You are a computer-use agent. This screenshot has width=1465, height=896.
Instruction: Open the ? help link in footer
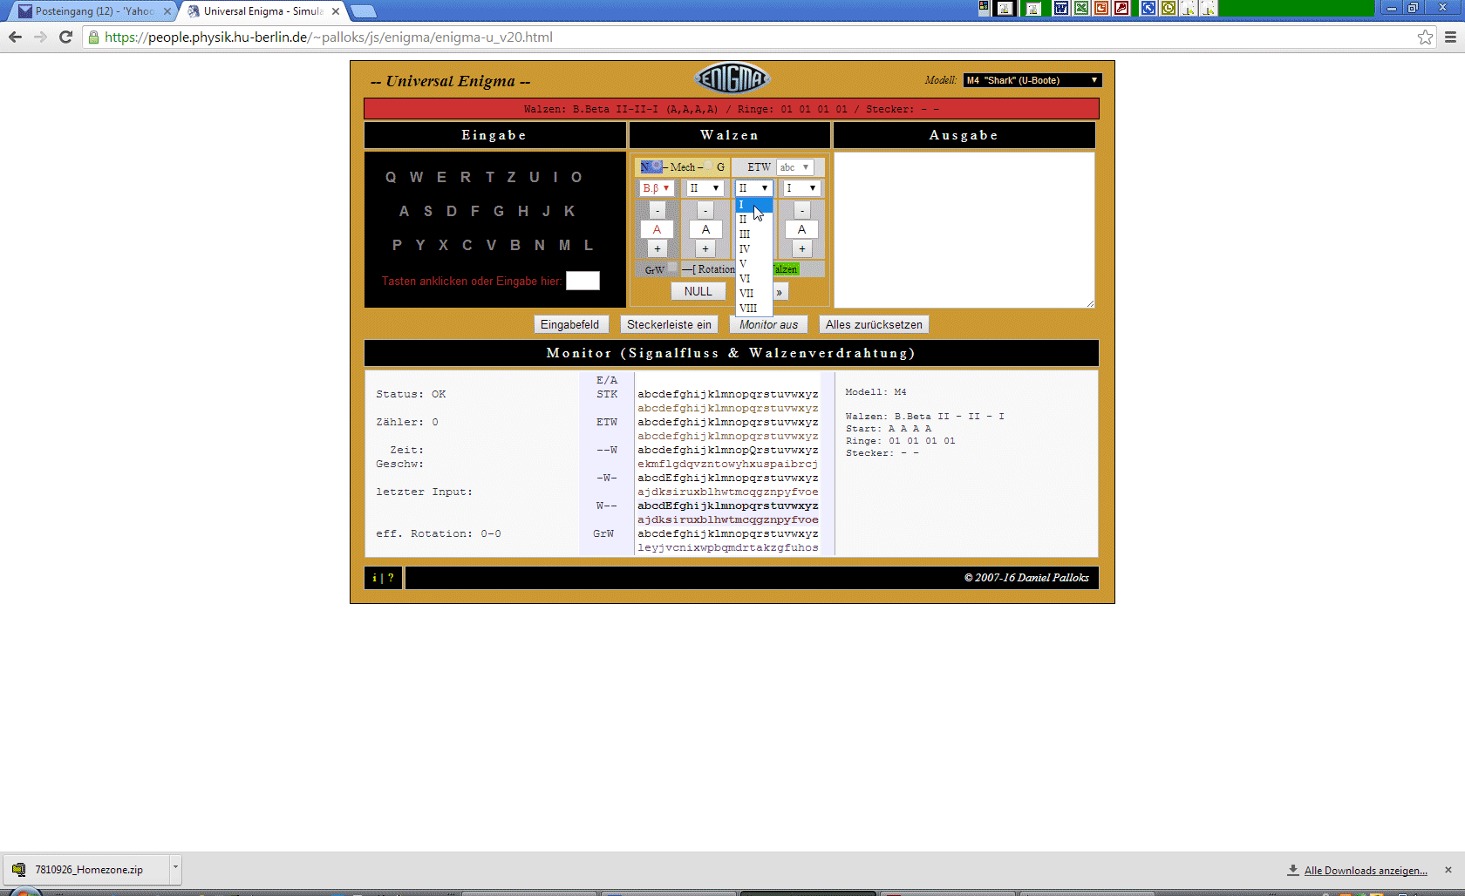[x=391, y=578]
